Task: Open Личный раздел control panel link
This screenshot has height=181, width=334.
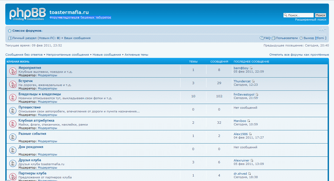Action: 24,38
